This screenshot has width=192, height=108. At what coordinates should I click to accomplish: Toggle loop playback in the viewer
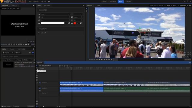(x=97, y=59)
